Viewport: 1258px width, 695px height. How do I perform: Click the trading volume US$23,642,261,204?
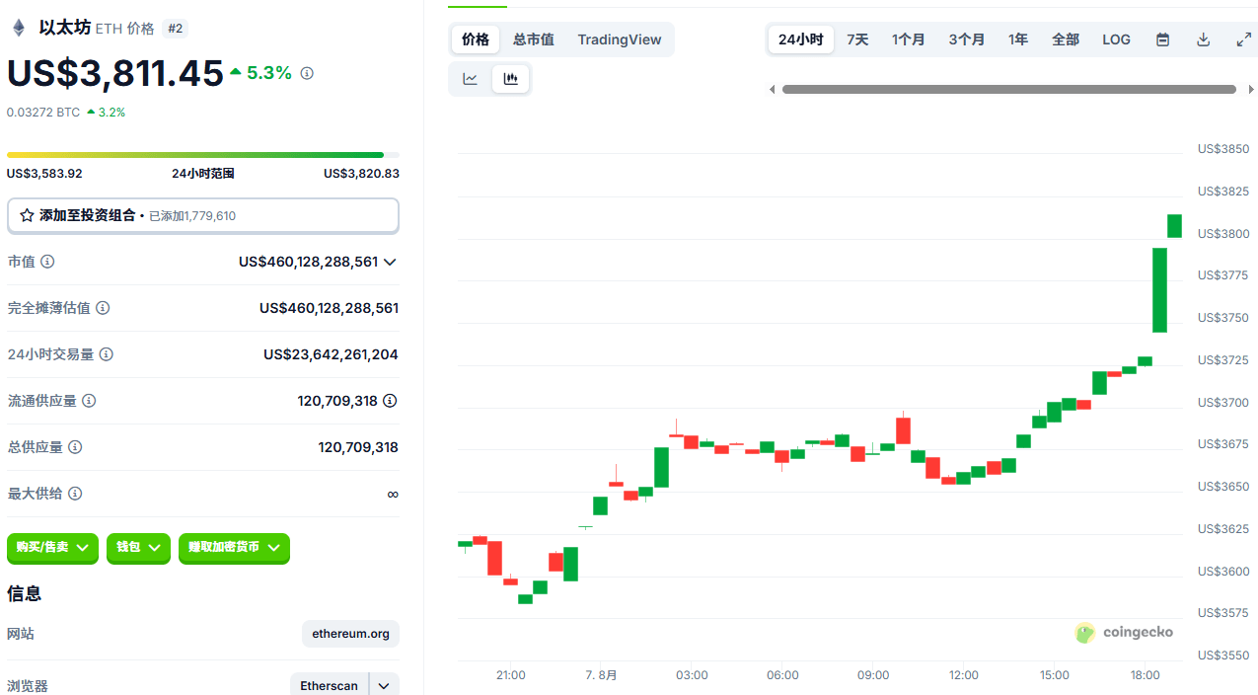pos(331,354)
